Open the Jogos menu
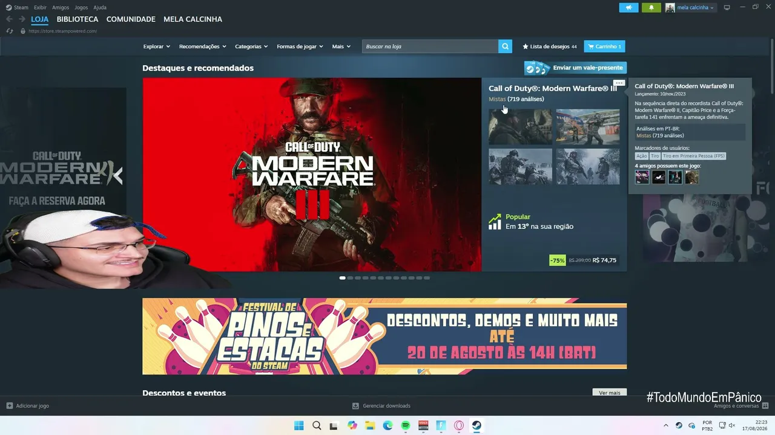Screen dimensions: 775x435 [81, 7]
